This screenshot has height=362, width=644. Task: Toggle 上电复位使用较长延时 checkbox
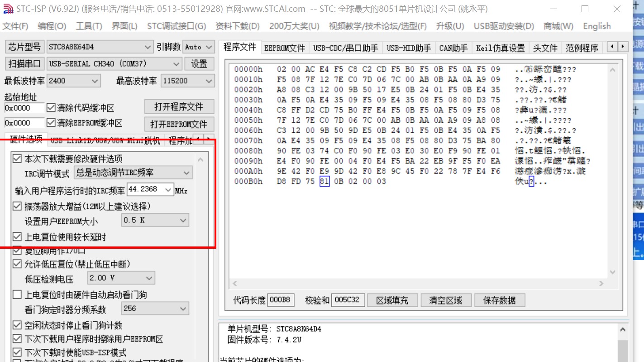point(17,237)
